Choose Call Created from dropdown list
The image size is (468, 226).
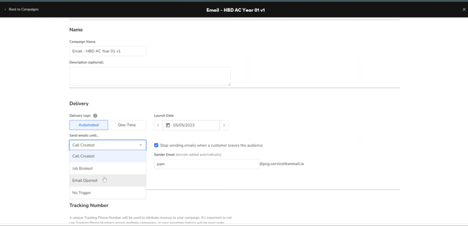(x=108, y=156)
